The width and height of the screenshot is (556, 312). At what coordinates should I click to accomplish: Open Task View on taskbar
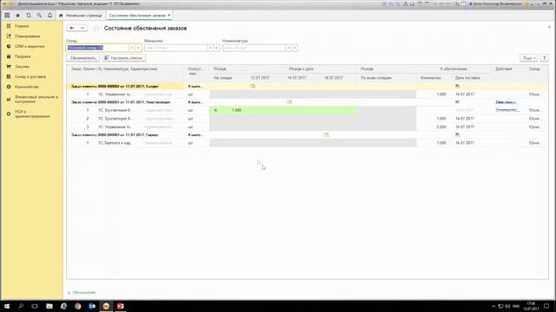pos(35,306)
